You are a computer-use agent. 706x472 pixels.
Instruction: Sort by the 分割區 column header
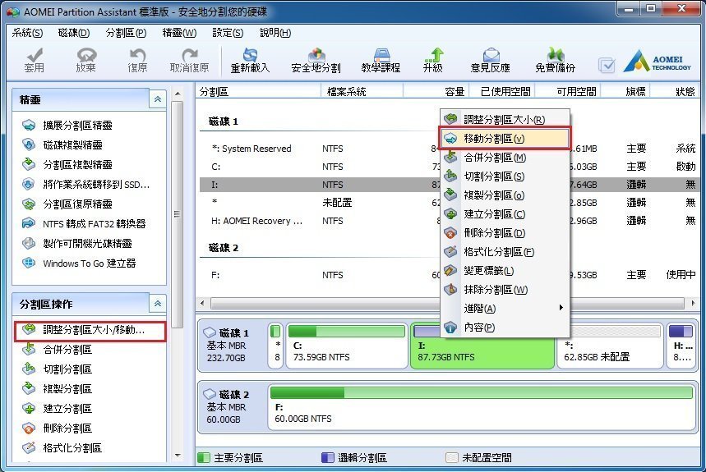point(258,92)
